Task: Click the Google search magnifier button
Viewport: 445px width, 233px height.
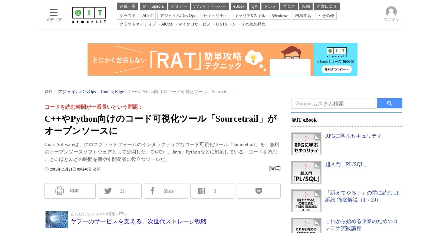Action: tap(389, 104)
